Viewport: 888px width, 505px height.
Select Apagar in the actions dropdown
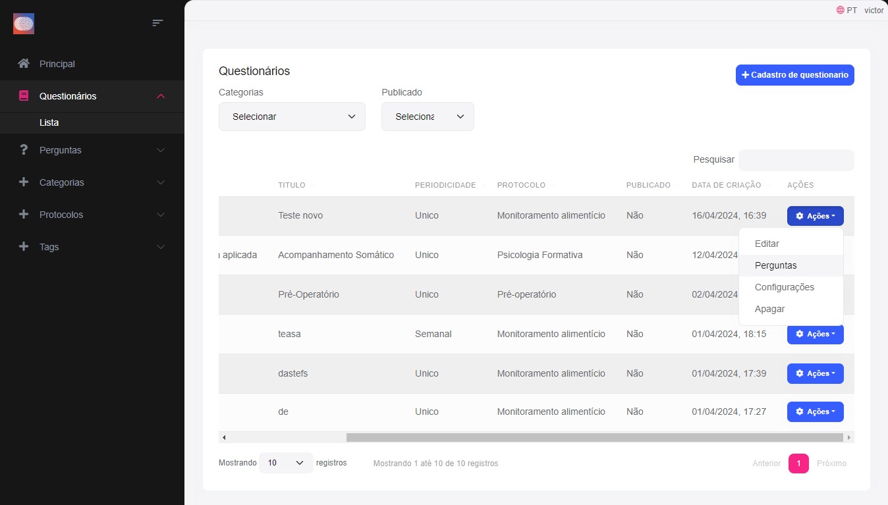pos(769,309)
